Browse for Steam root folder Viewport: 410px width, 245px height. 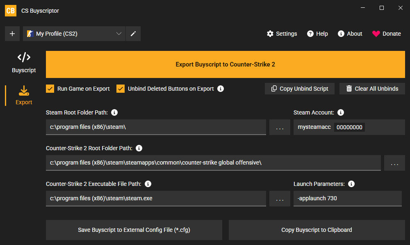[x=280, y=127]
